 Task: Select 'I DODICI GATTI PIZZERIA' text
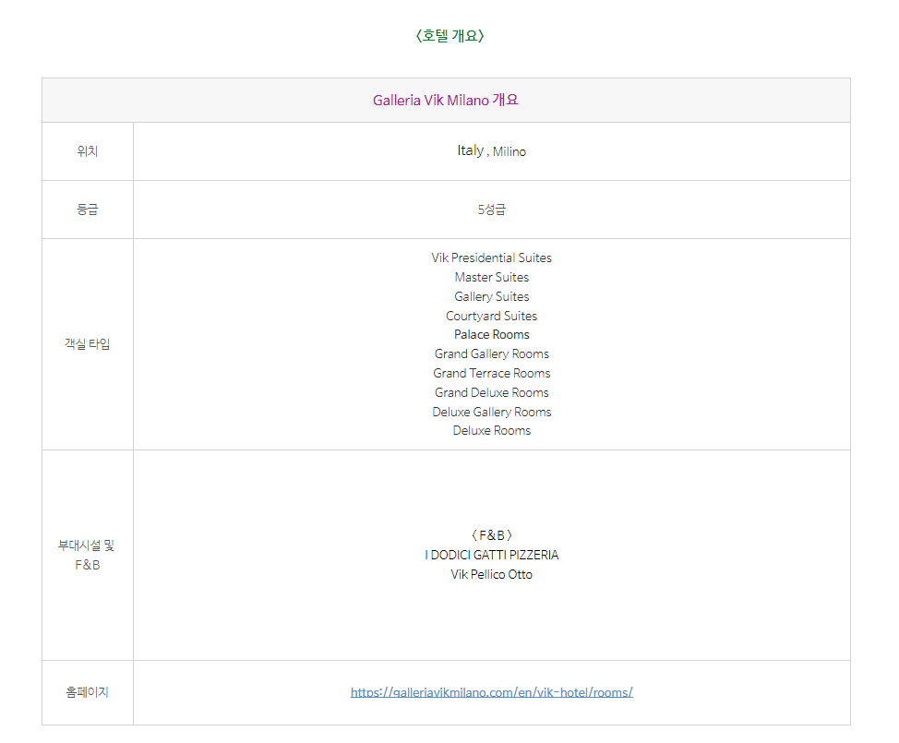click(491, 555)
